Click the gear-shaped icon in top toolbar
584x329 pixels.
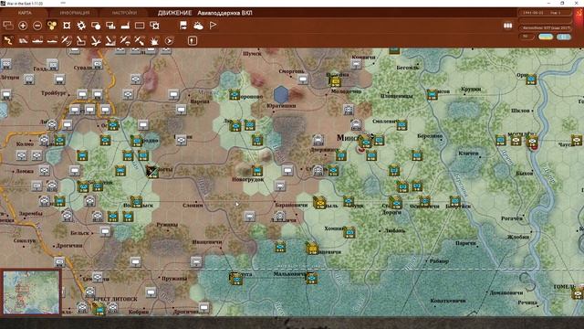coord(81,26)
